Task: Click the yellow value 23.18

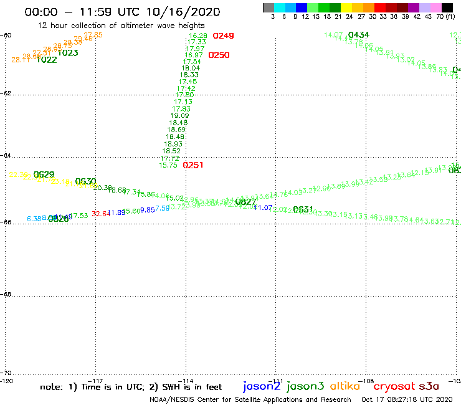Action: pyautogui.click(x=60, y=182)
